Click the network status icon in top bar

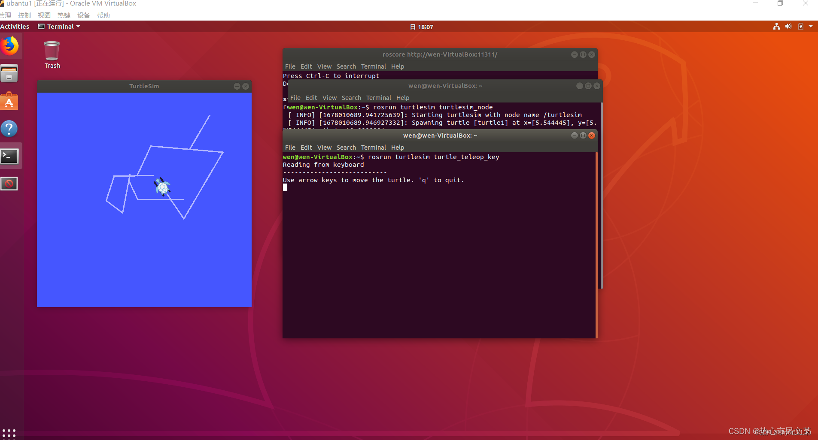pos(776,27)
